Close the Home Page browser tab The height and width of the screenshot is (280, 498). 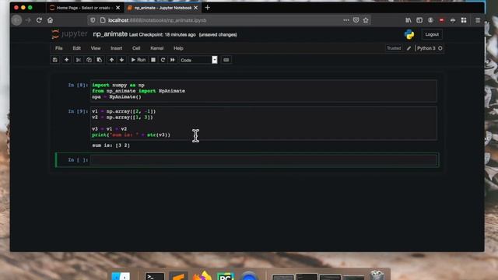click(118, 8)
